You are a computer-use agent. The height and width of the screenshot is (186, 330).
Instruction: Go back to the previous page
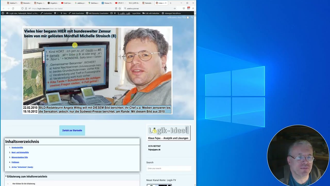click(4, 9)
